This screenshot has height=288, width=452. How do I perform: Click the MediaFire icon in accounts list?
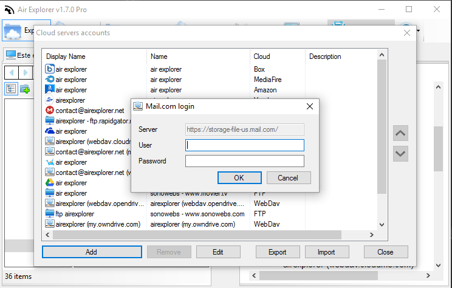pos(50,79)
